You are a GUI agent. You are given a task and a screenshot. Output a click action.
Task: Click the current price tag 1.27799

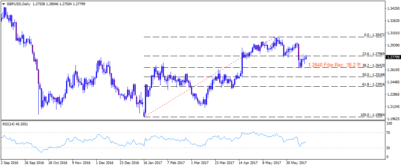(392, 57)
